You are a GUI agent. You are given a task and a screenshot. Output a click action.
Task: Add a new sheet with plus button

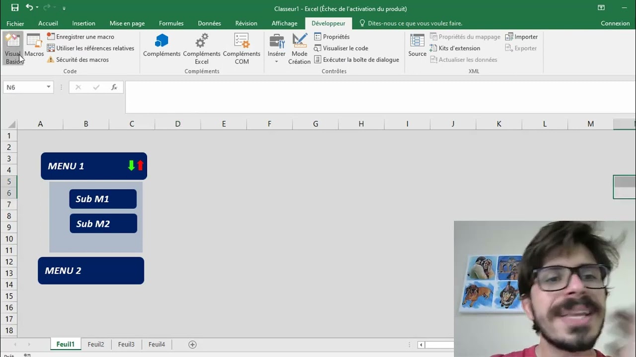[192, 345]
